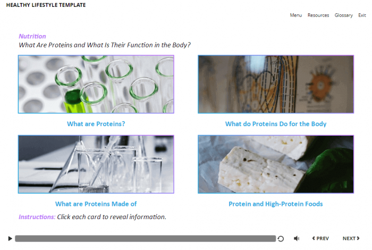Click the NEXT button text
Viewport: 372px width, 250px height.
coord(349,238)
